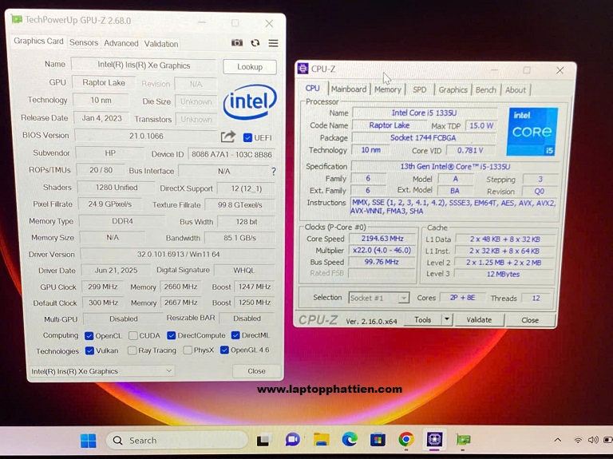Open the volume speaker tray icon
Screen dimensions: 613x459
point(593,440)
